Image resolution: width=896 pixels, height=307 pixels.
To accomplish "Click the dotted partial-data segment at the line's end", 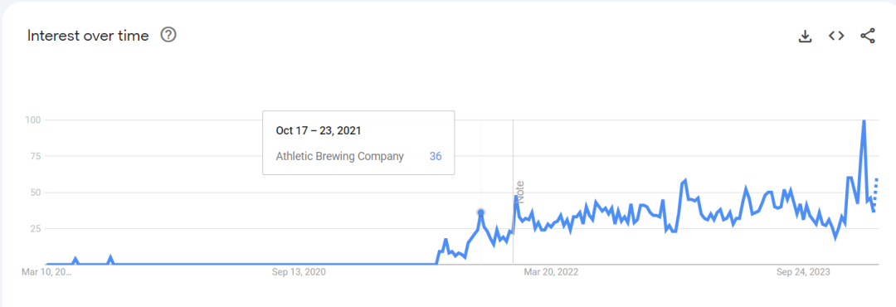I will 876,192.
